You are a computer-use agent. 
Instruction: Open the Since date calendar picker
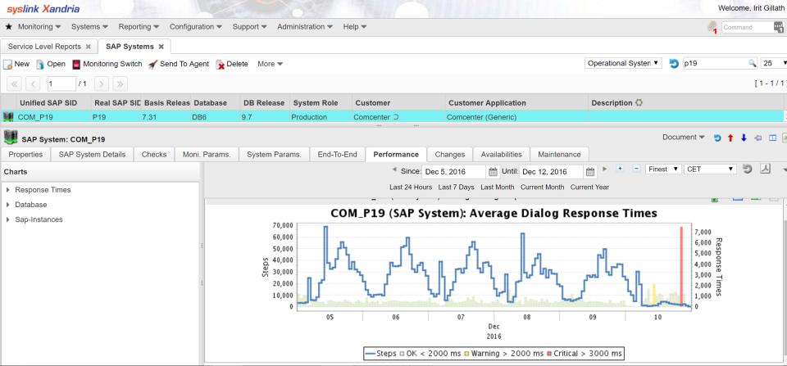pyautogui.click(x=493, y=172)
